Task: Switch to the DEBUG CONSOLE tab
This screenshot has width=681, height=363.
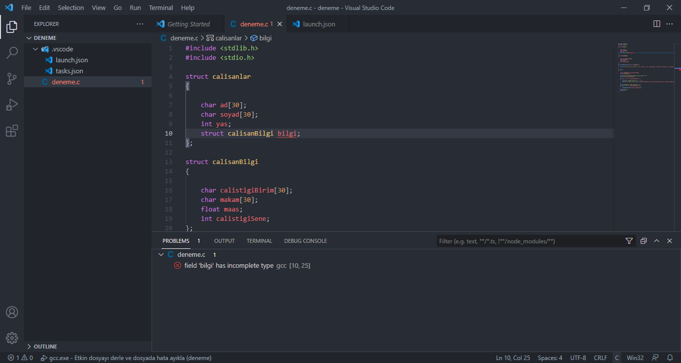Action: 306,241
